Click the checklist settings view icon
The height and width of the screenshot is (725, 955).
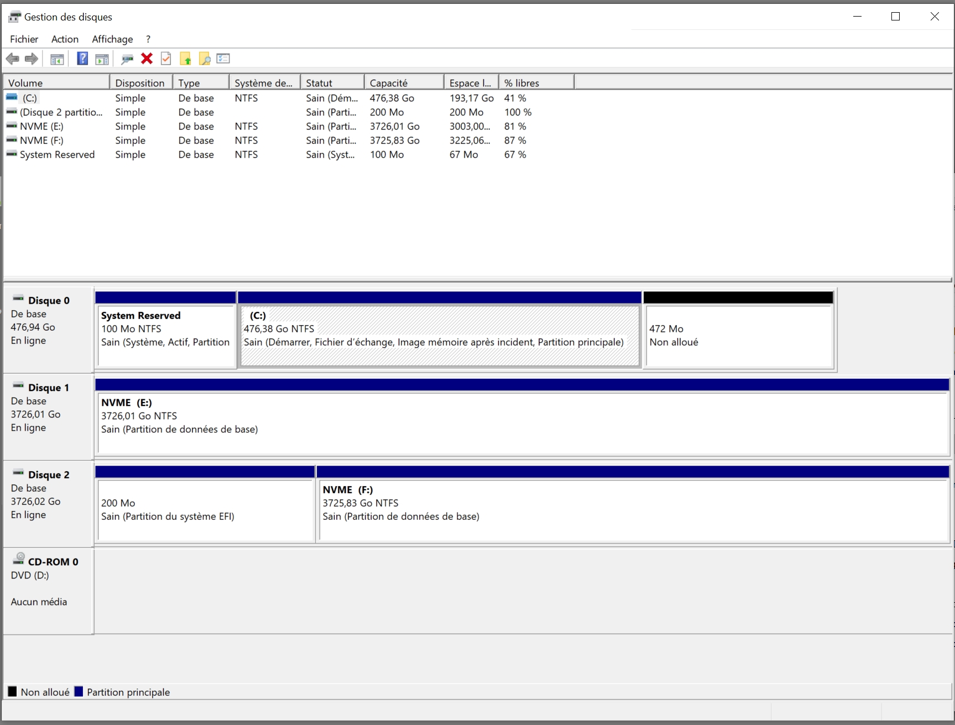(x=223, y=59)
